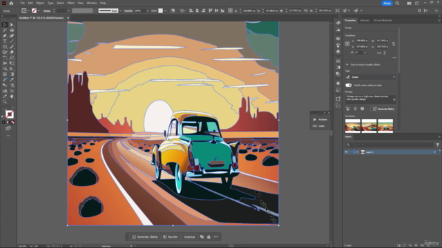Click Recolor in contextual task bar
Image resolution: width=442 pixels, height=248 pixels.
tap(171, 237)
